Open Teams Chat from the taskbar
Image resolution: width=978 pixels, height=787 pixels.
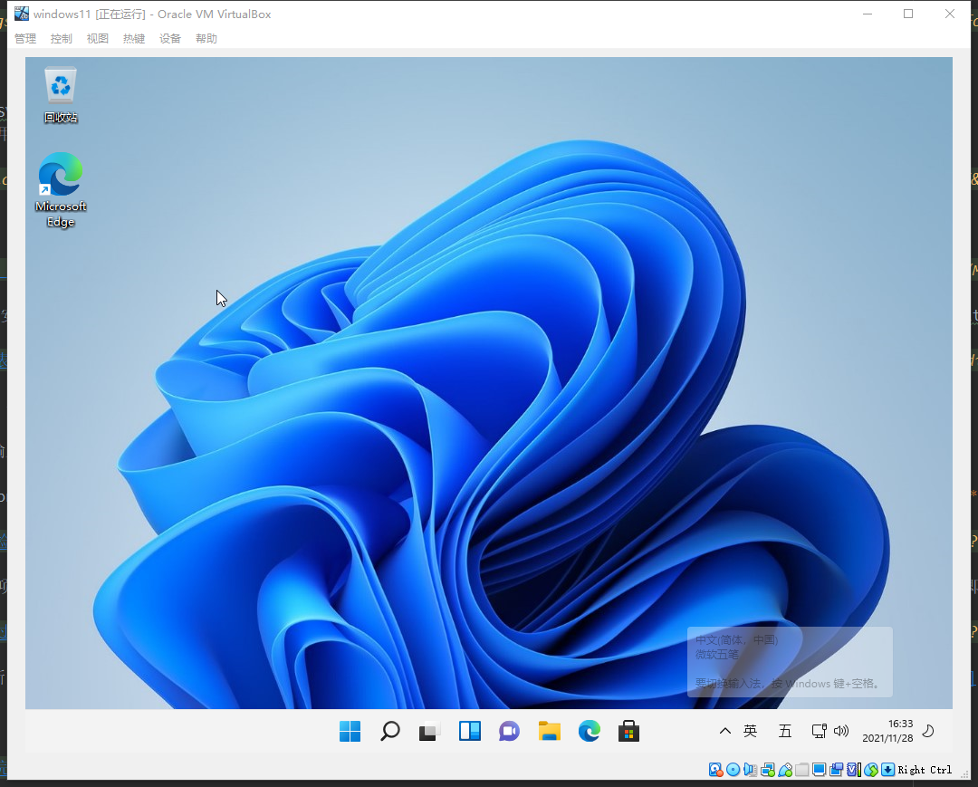tap(510, 731)
